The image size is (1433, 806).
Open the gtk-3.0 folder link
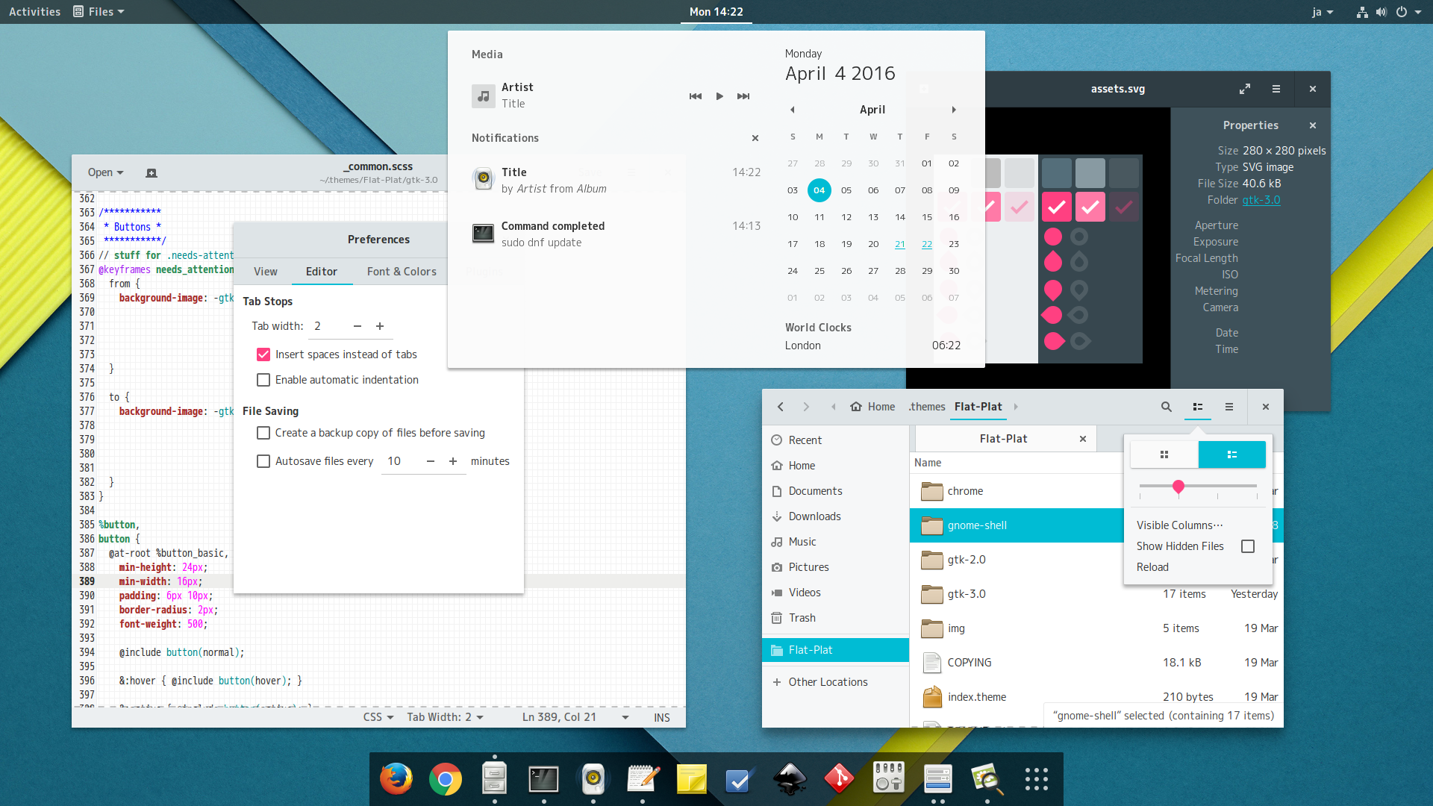pyautogui.click(x=1261, y=200)
